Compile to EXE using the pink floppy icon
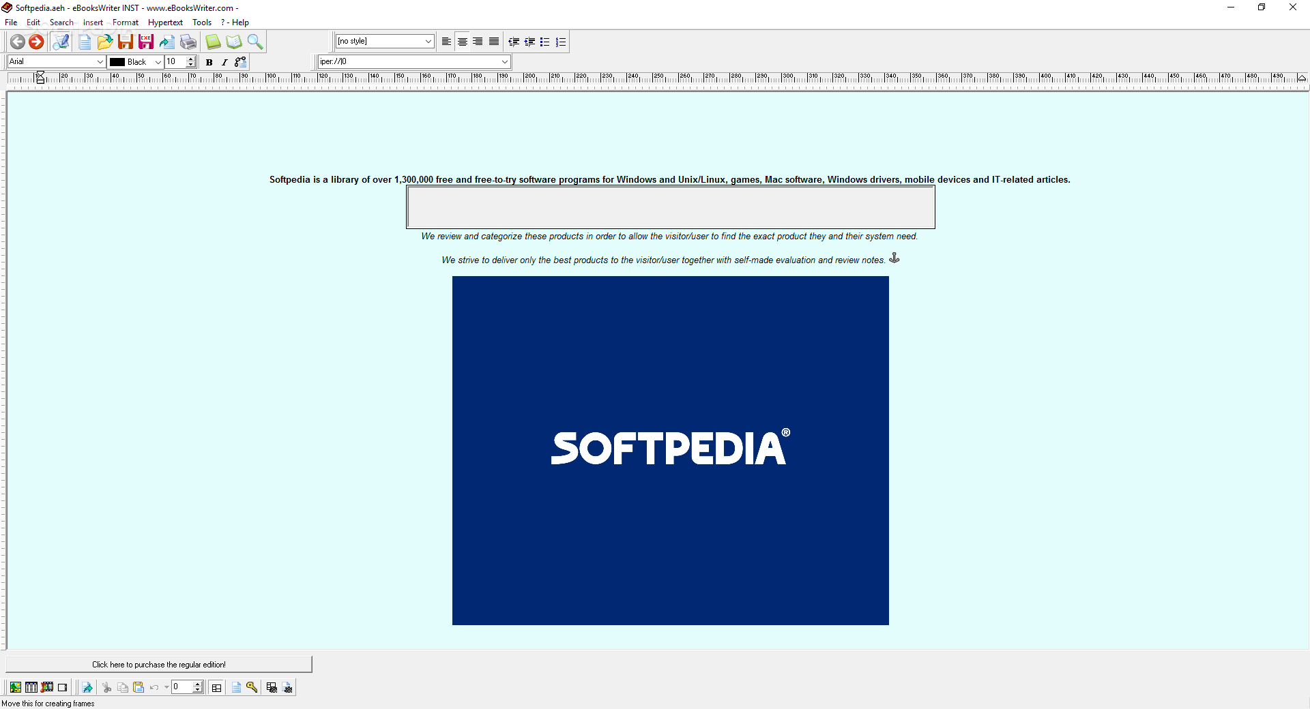Viewport: 1310px width, 709px height. 146,42
